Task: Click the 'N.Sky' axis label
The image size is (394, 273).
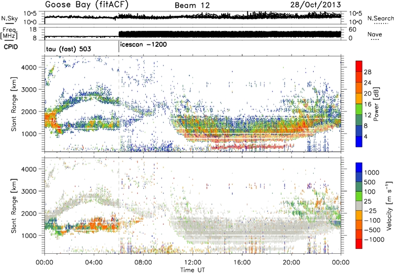Action: 9,18
